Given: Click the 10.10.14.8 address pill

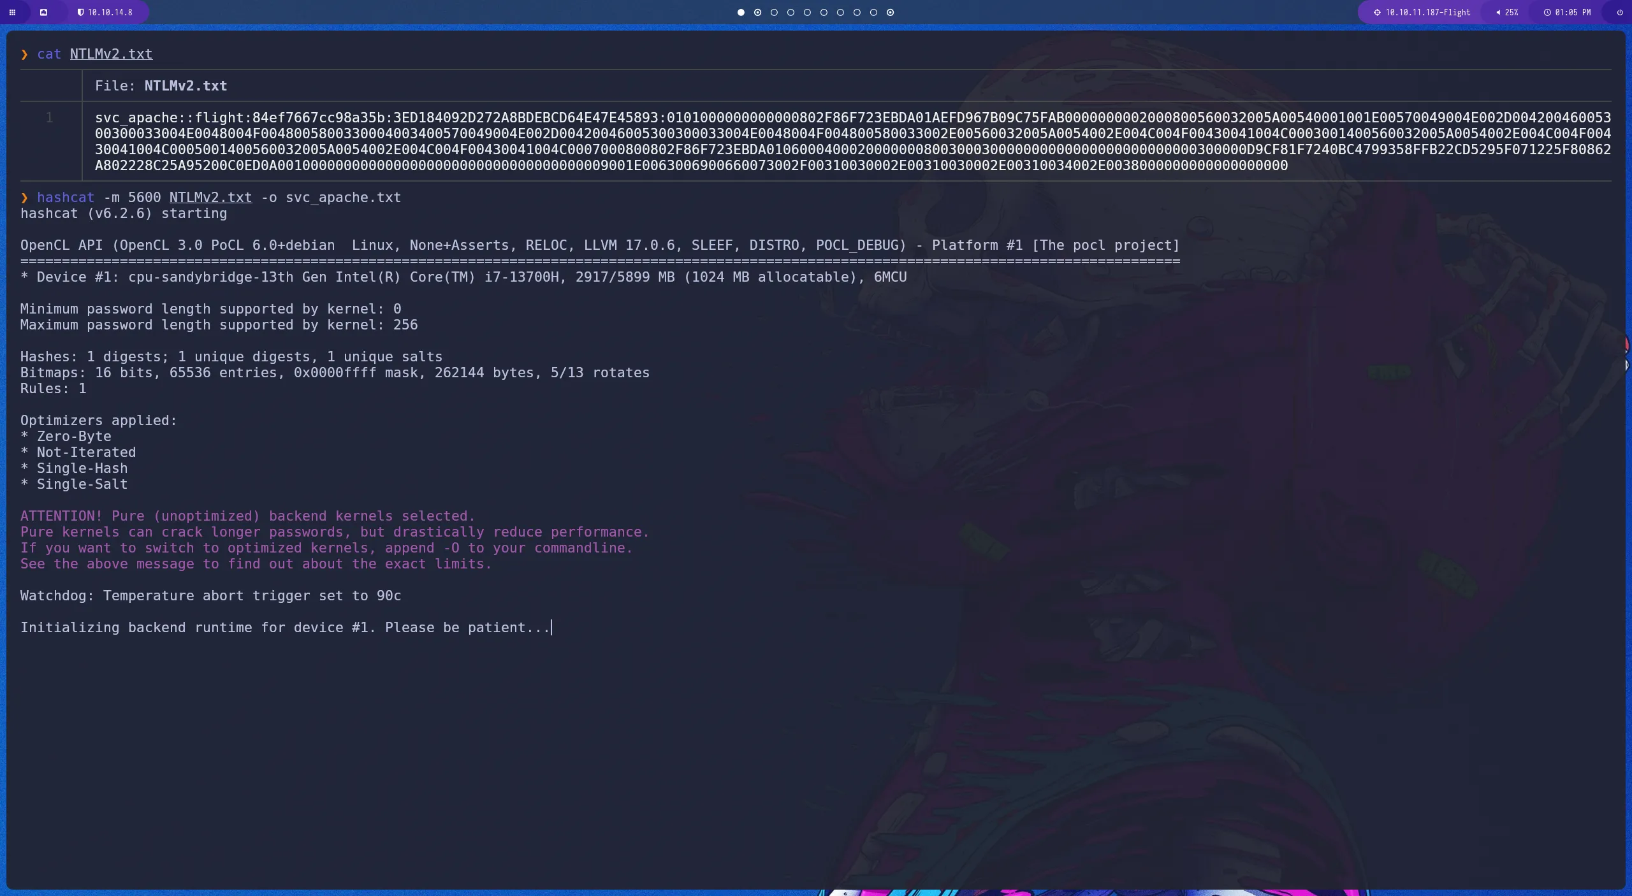Looking at the screenshot, I should [110, 12].
